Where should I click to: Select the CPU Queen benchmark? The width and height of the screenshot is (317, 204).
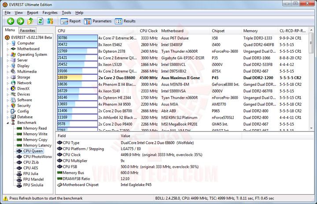[30, 151]
